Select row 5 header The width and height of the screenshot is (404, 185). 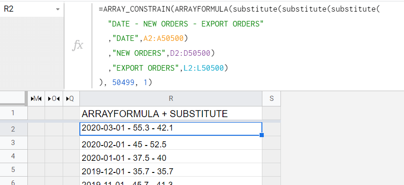13,170
